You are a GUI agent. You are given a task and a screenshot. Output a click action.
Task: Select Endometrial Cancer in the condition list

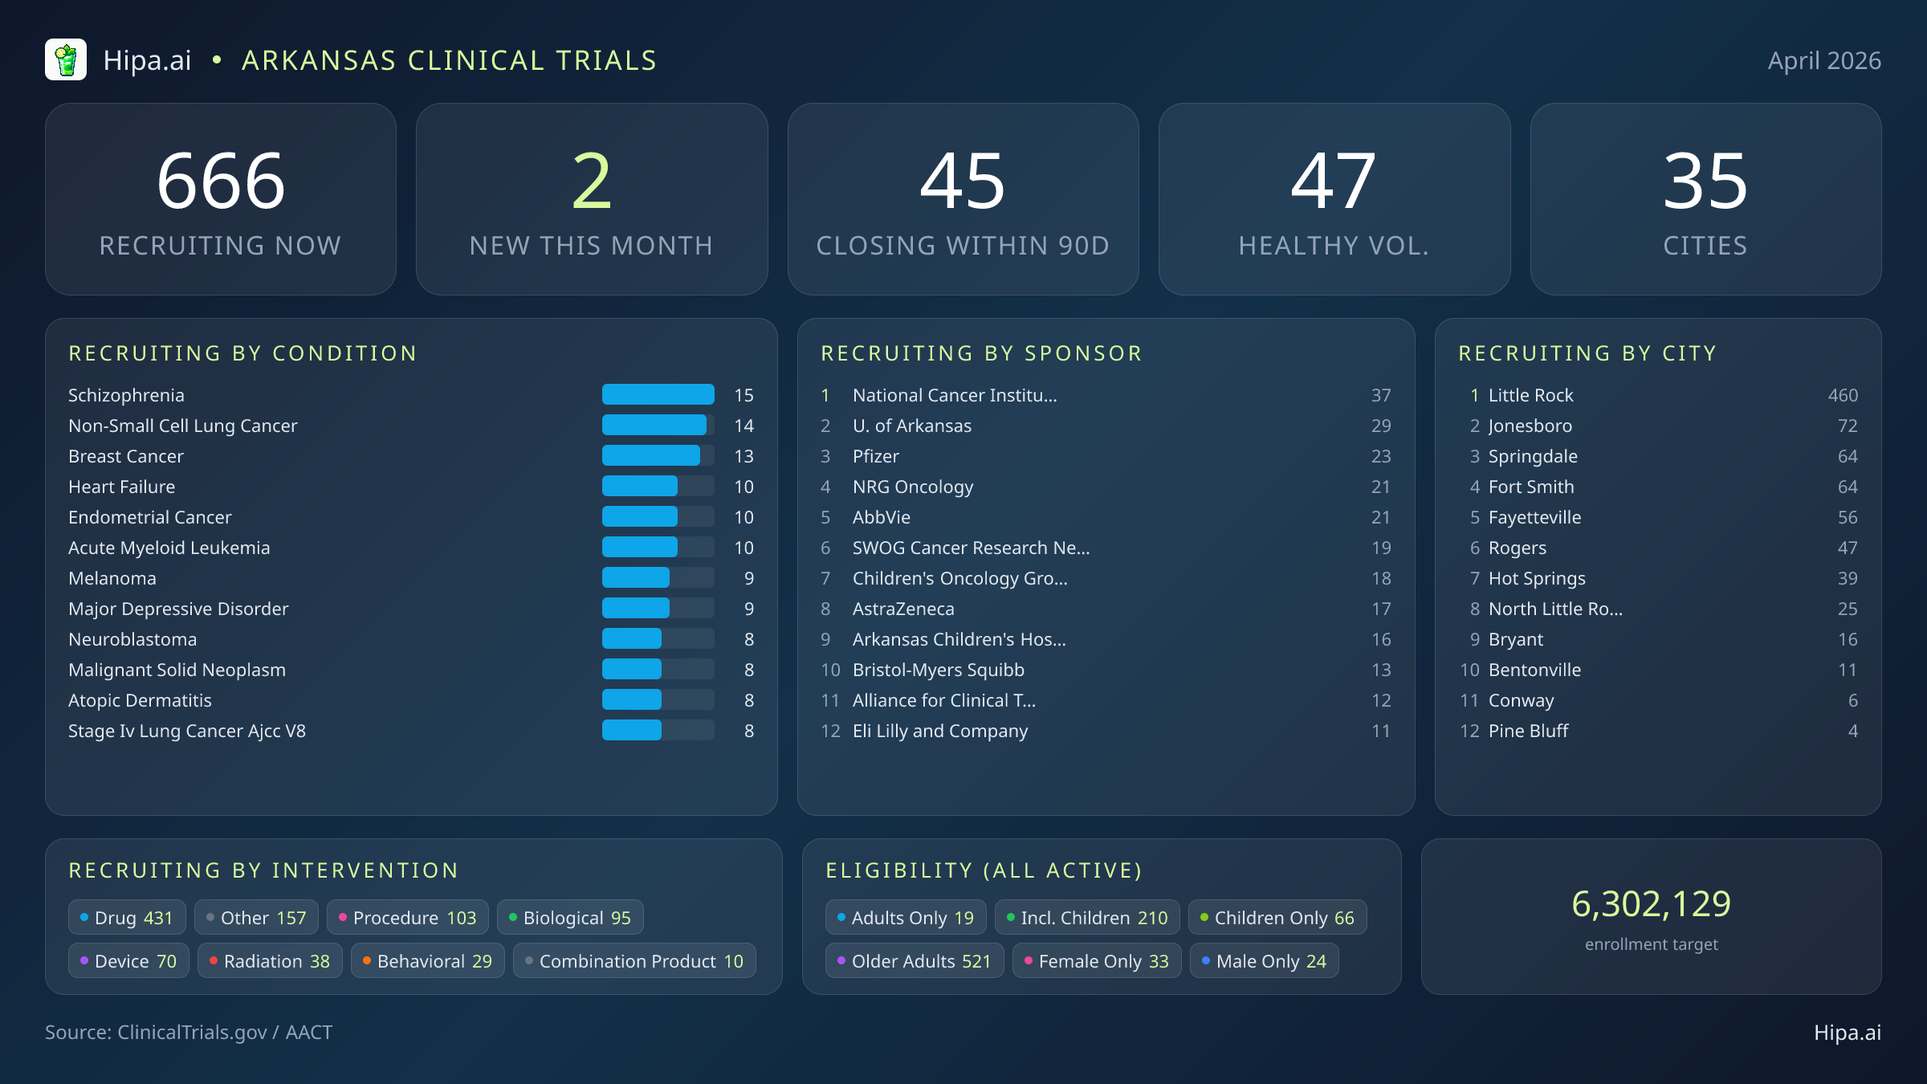[411, 517]
